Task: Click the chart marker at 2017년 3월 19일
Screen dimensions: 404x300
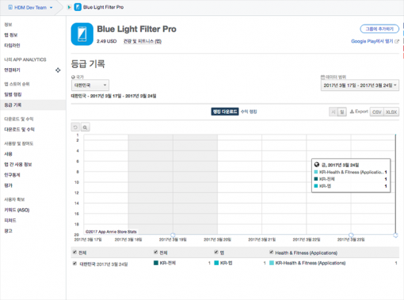Action: point(173,235)
